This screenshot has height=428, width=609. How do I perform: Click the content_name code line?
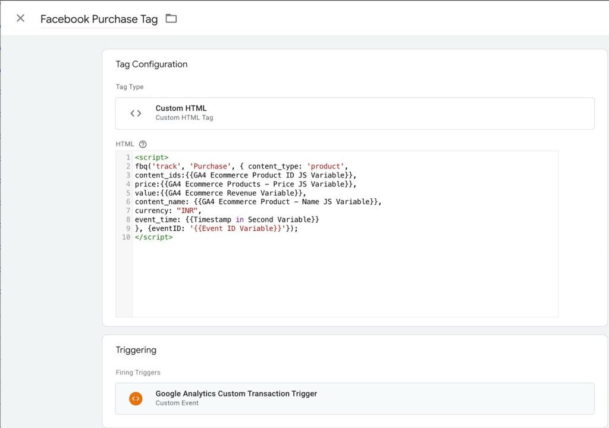tap(258, 202)
